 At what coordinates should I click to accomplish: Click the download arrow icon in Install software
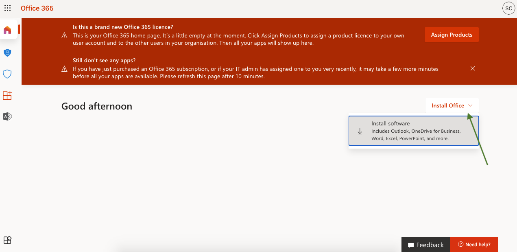tap(360, 131)
